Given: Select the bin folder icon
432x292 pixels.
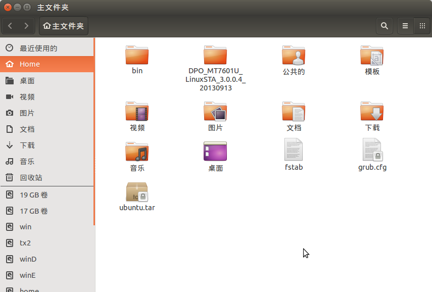Looking at the screenshot, I should 137,55.
